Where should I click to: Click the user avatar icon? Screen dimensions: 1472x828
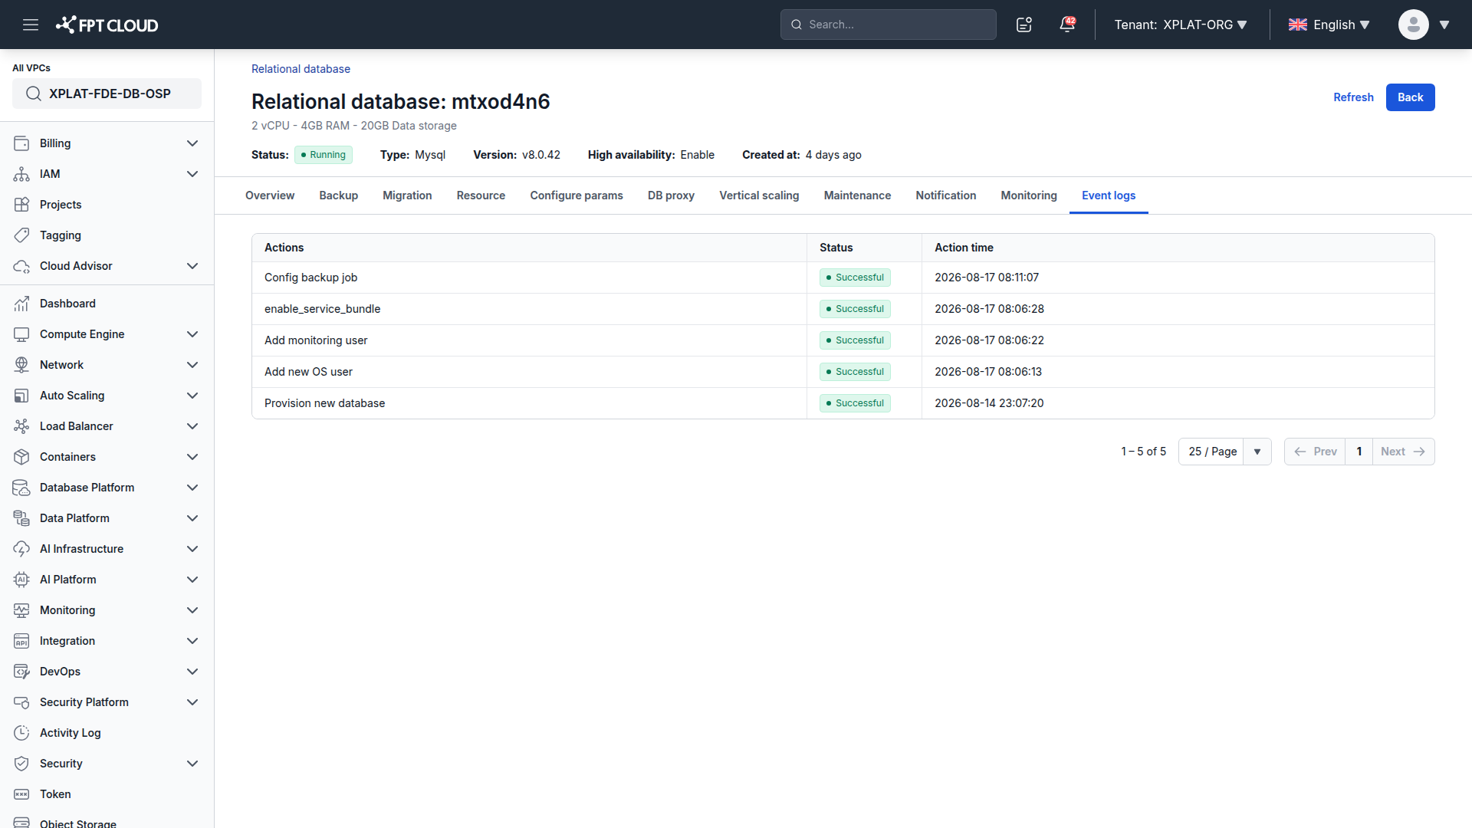pyautogui.click(x=1413, y=25)
